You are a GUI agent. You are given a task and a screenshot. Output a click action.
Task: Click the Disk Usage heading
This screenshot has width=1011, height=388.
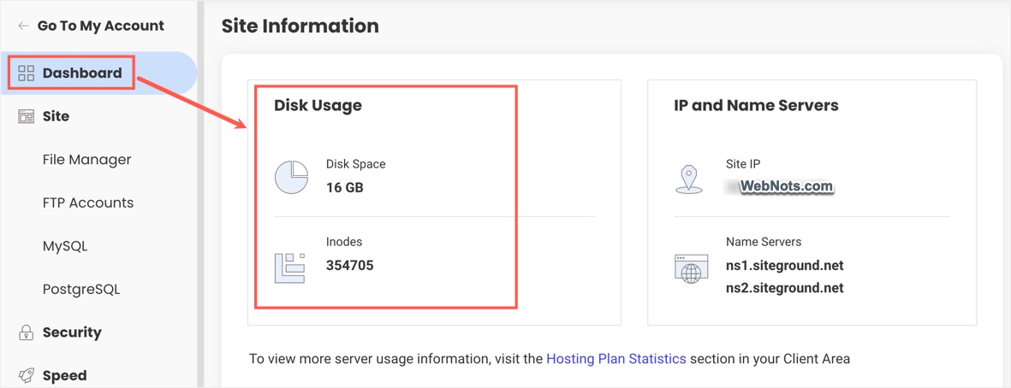(318, 105)
